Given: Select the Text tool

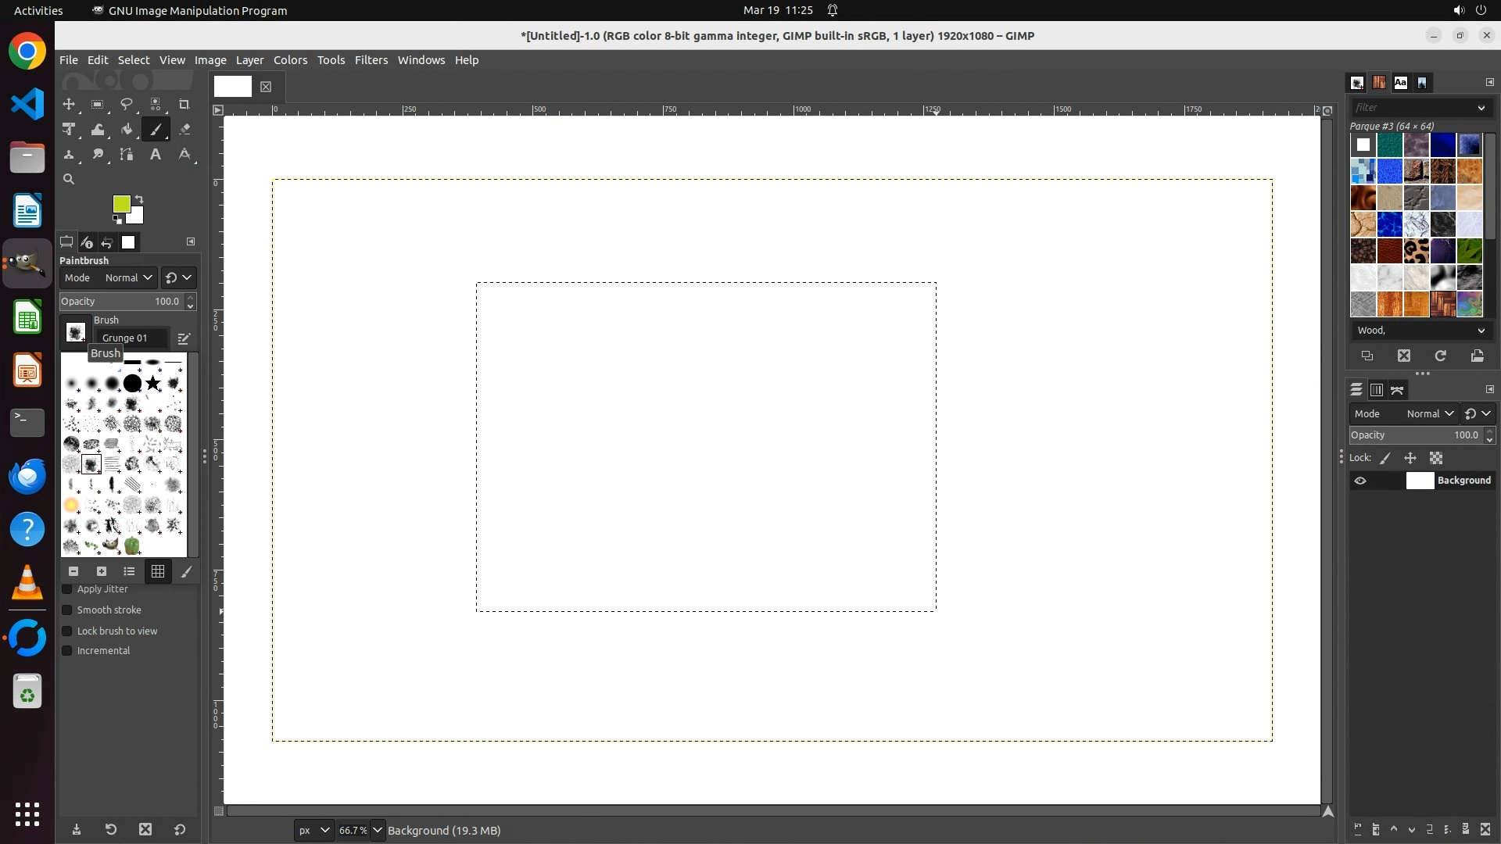Looking at the screenshot, I should pos(156,155).
